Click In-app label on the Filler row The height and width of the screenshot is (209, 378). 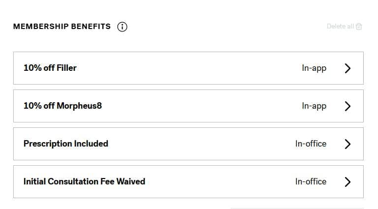click(314, 68)
